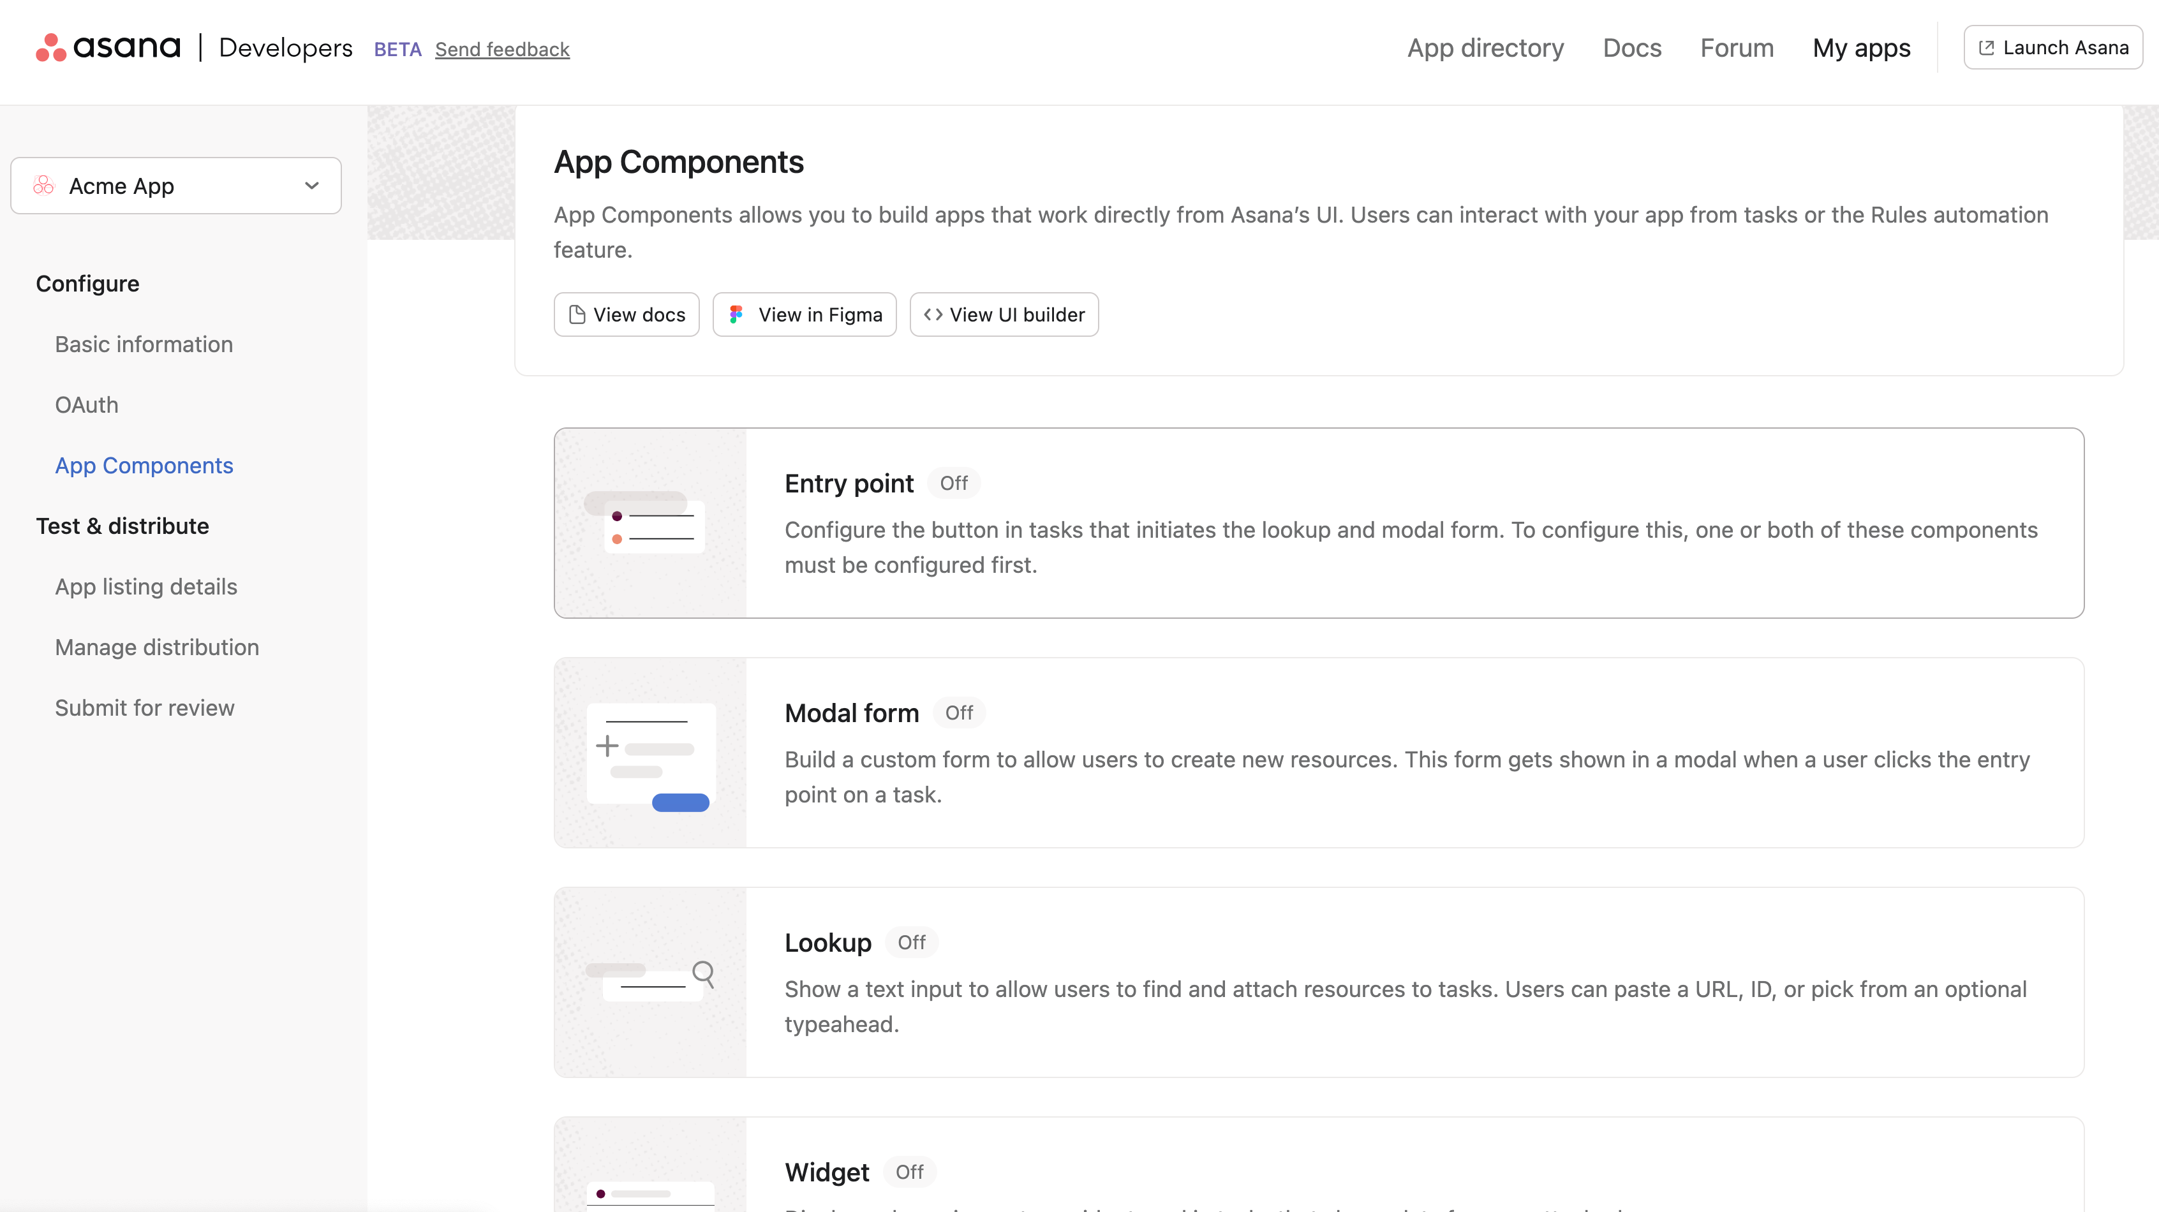Open Docs in top navigation
Viewport: 2159px width, 1212px height.
[x=1632, y=48]
